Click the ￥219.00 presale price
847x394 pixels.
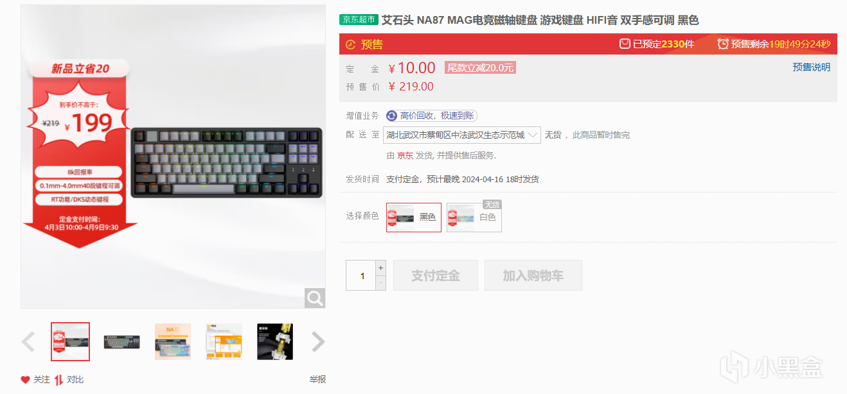[411, 87]
